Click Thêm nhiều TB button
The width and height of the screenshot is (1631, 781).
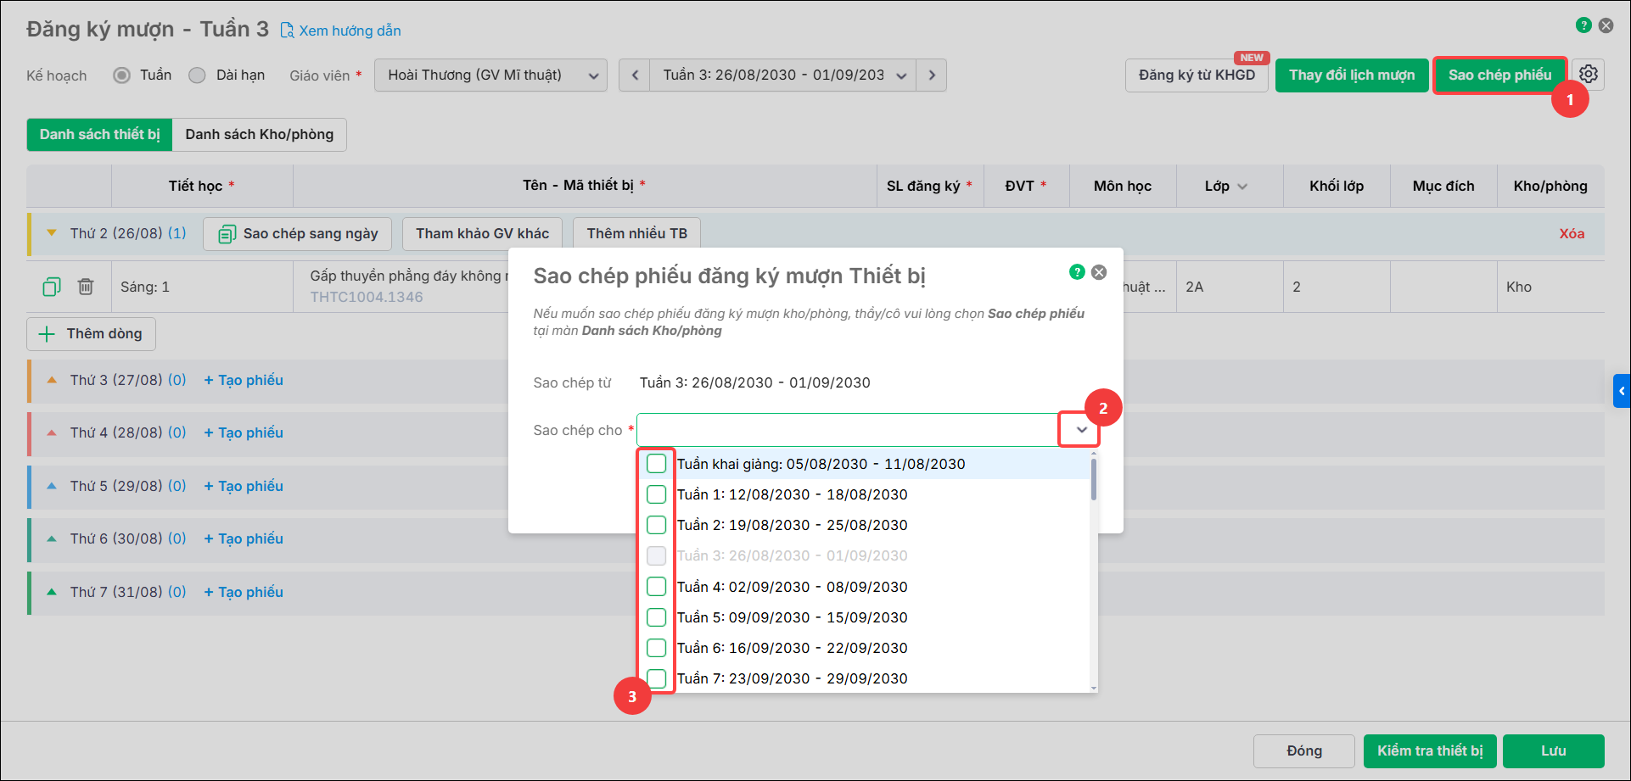click(x=636, y=233)
